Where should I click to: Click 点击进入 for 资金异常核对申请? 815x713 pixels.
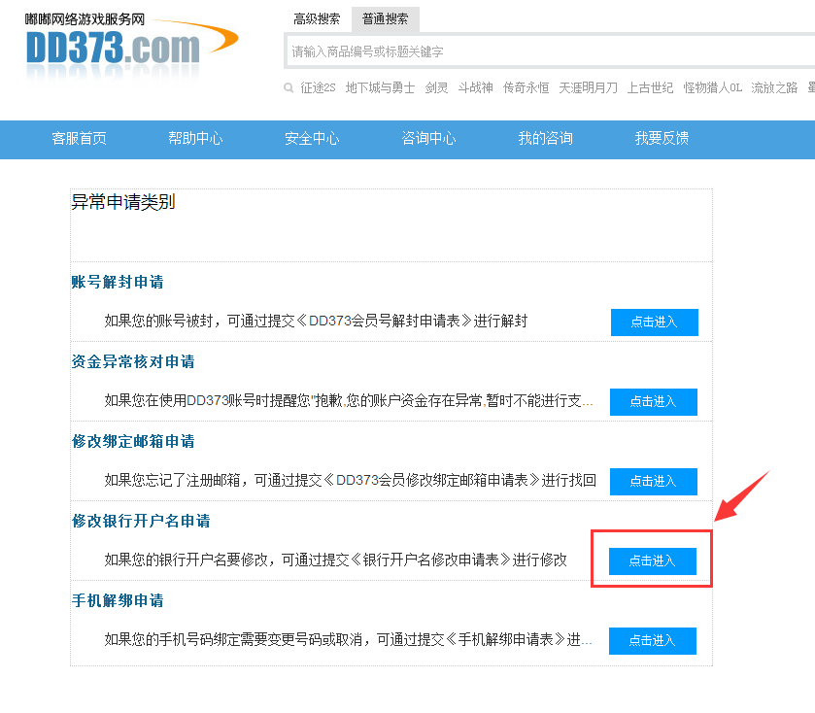point(654,402)
